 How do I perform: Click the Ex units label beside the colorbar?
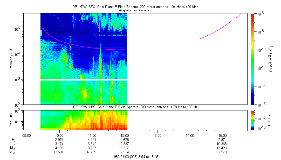(x=271, y=59)
